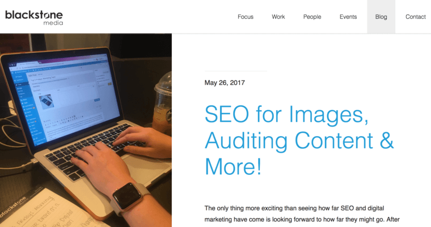The width and height of the screenshot is (431, 227).
Task: Select the highlighted Blog tab
Action: click(381, 17)
